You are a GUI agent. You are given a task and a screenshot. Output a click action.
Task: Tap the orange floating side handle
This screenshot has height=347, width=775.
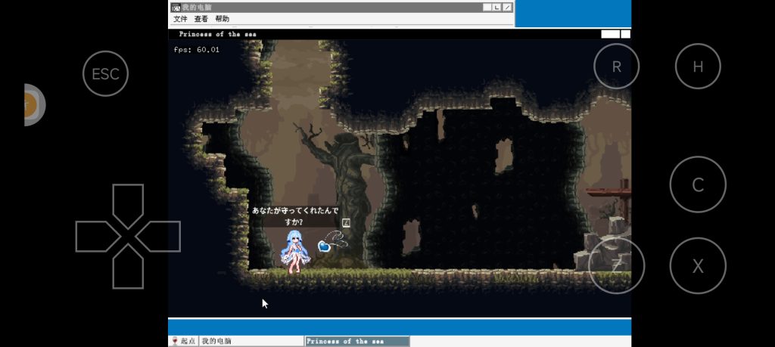click(33, 104)
